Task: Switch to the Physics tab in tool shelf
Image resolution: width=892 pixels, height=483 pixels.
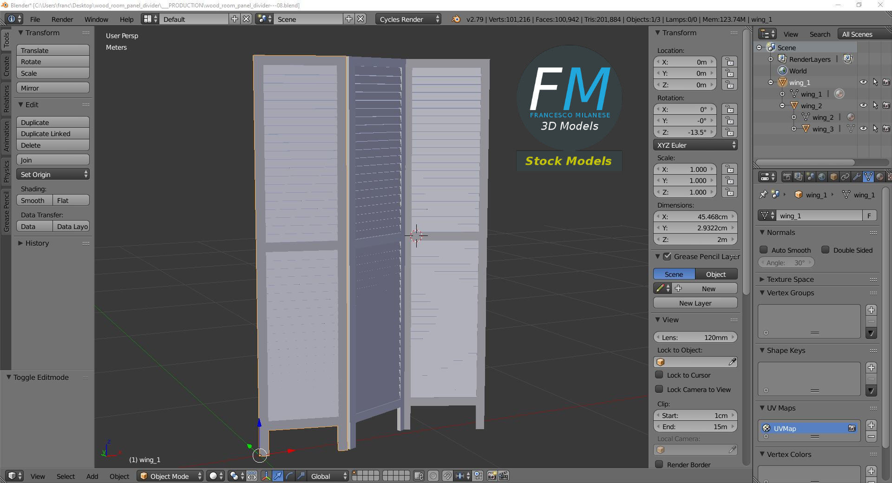Action: [6, 171]
